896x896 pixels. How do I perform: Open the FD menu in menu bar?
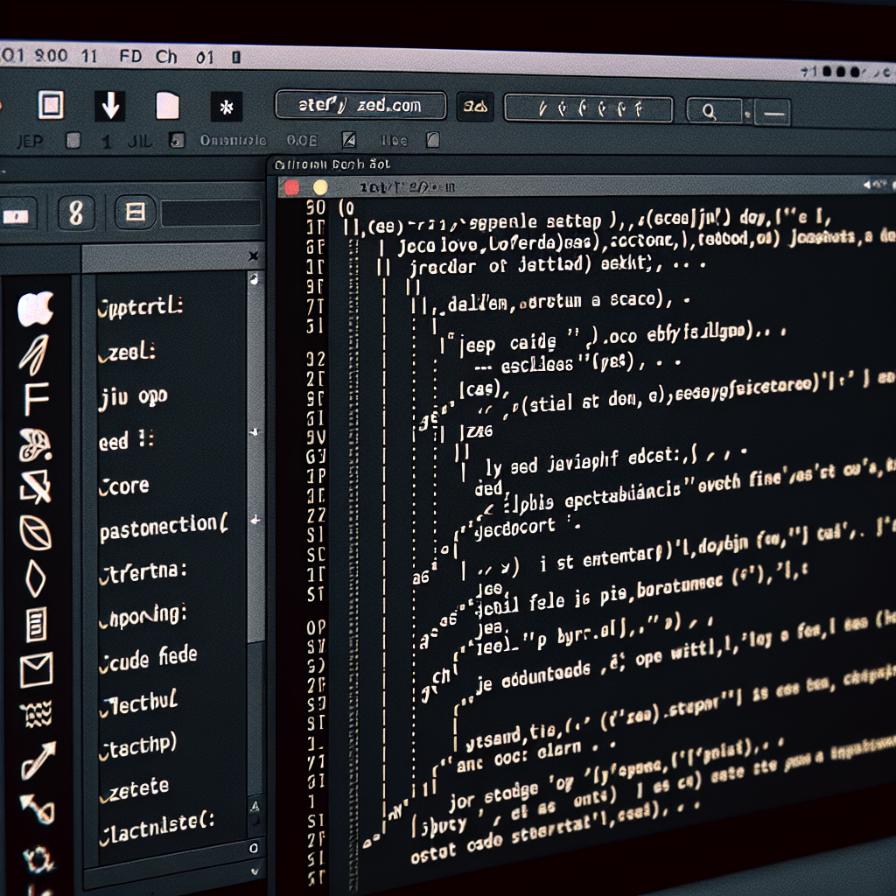(130, 58)
